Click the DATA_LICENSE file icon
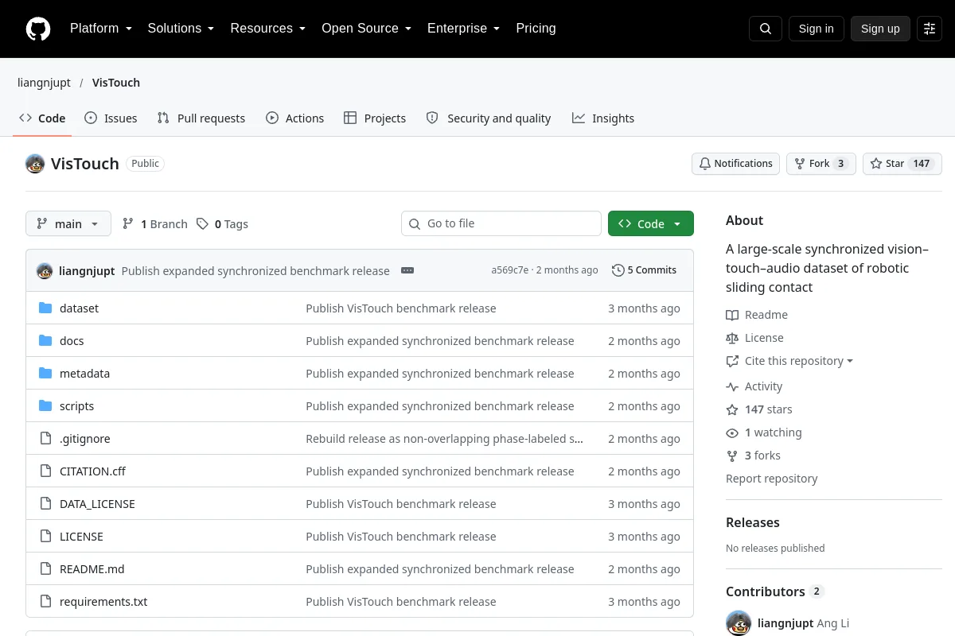The height and width of the screenshot is (636, 955). click(x=45, y=504)
